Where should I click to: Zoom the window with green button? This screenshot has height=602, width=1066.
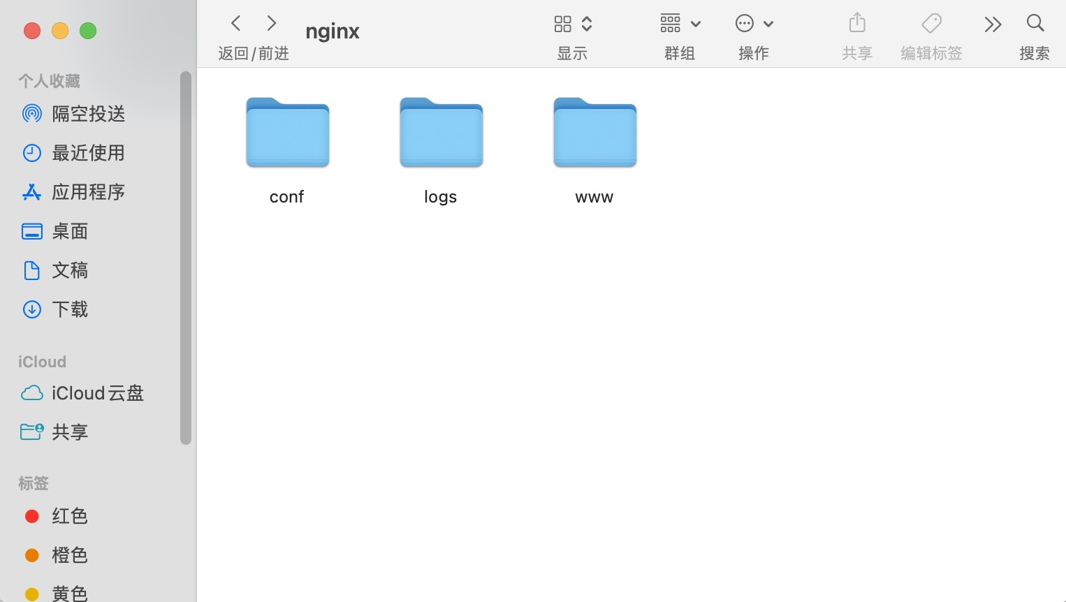88,31
